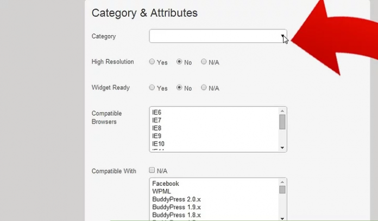The image size is (378, 221).
Task: Select BuddyPress 1.9.x option
Action: [x=178, y=207]
